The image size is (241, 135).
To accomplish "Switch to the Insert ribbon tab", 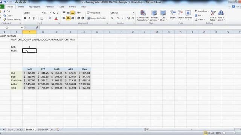I will point(21,7).
